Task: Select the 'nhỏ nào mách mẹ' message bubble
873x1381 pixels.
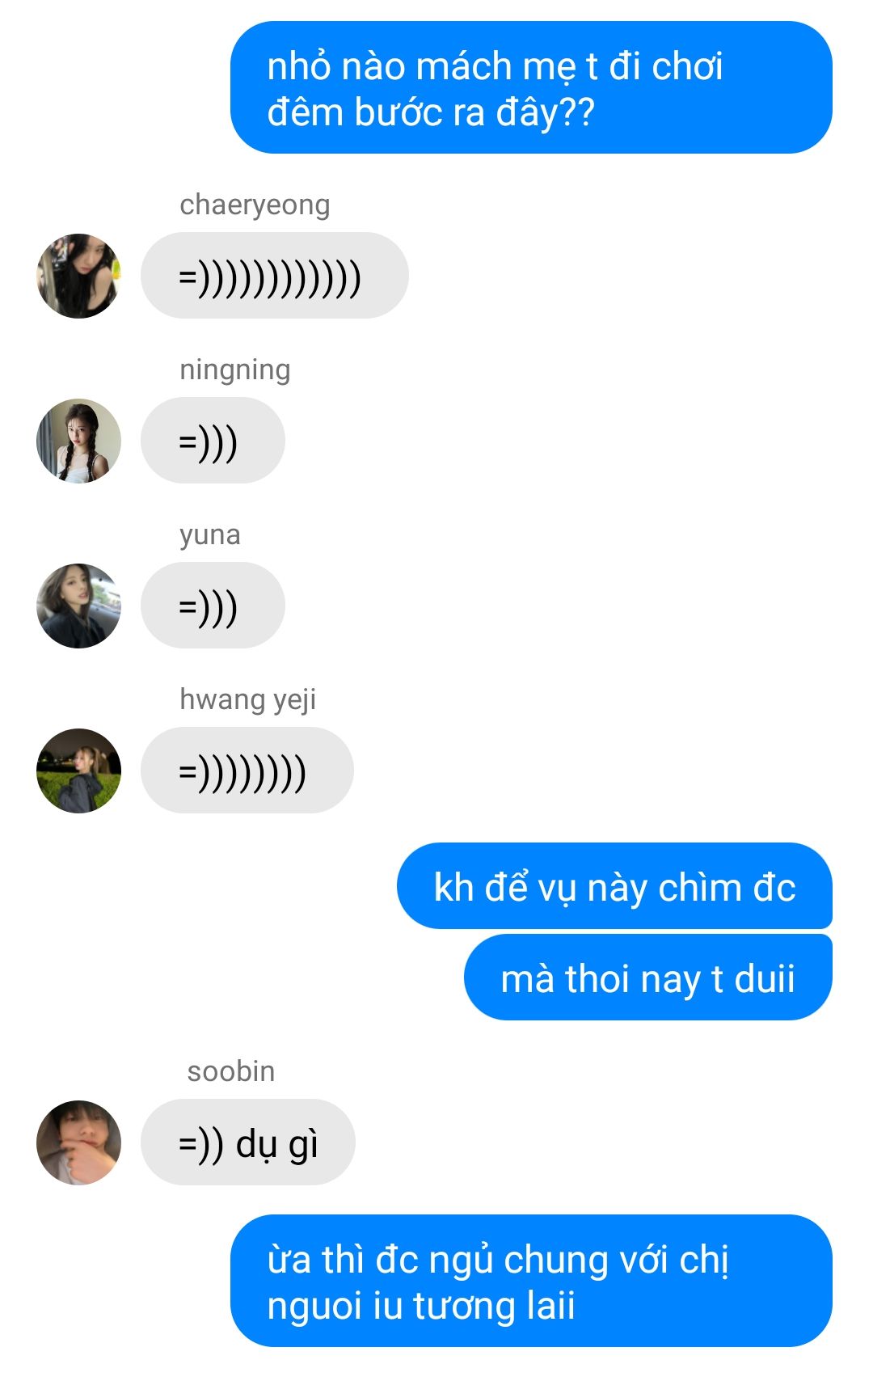Action: coord(531,87)
